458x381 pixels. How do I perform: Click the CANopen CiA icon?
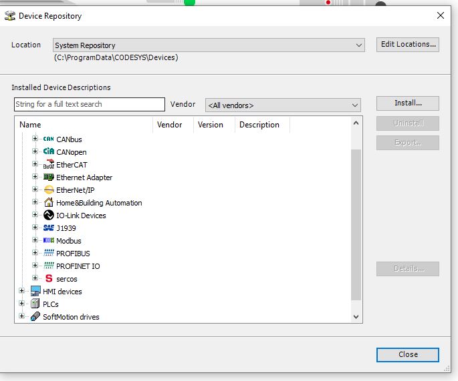(x=48, y=152)
